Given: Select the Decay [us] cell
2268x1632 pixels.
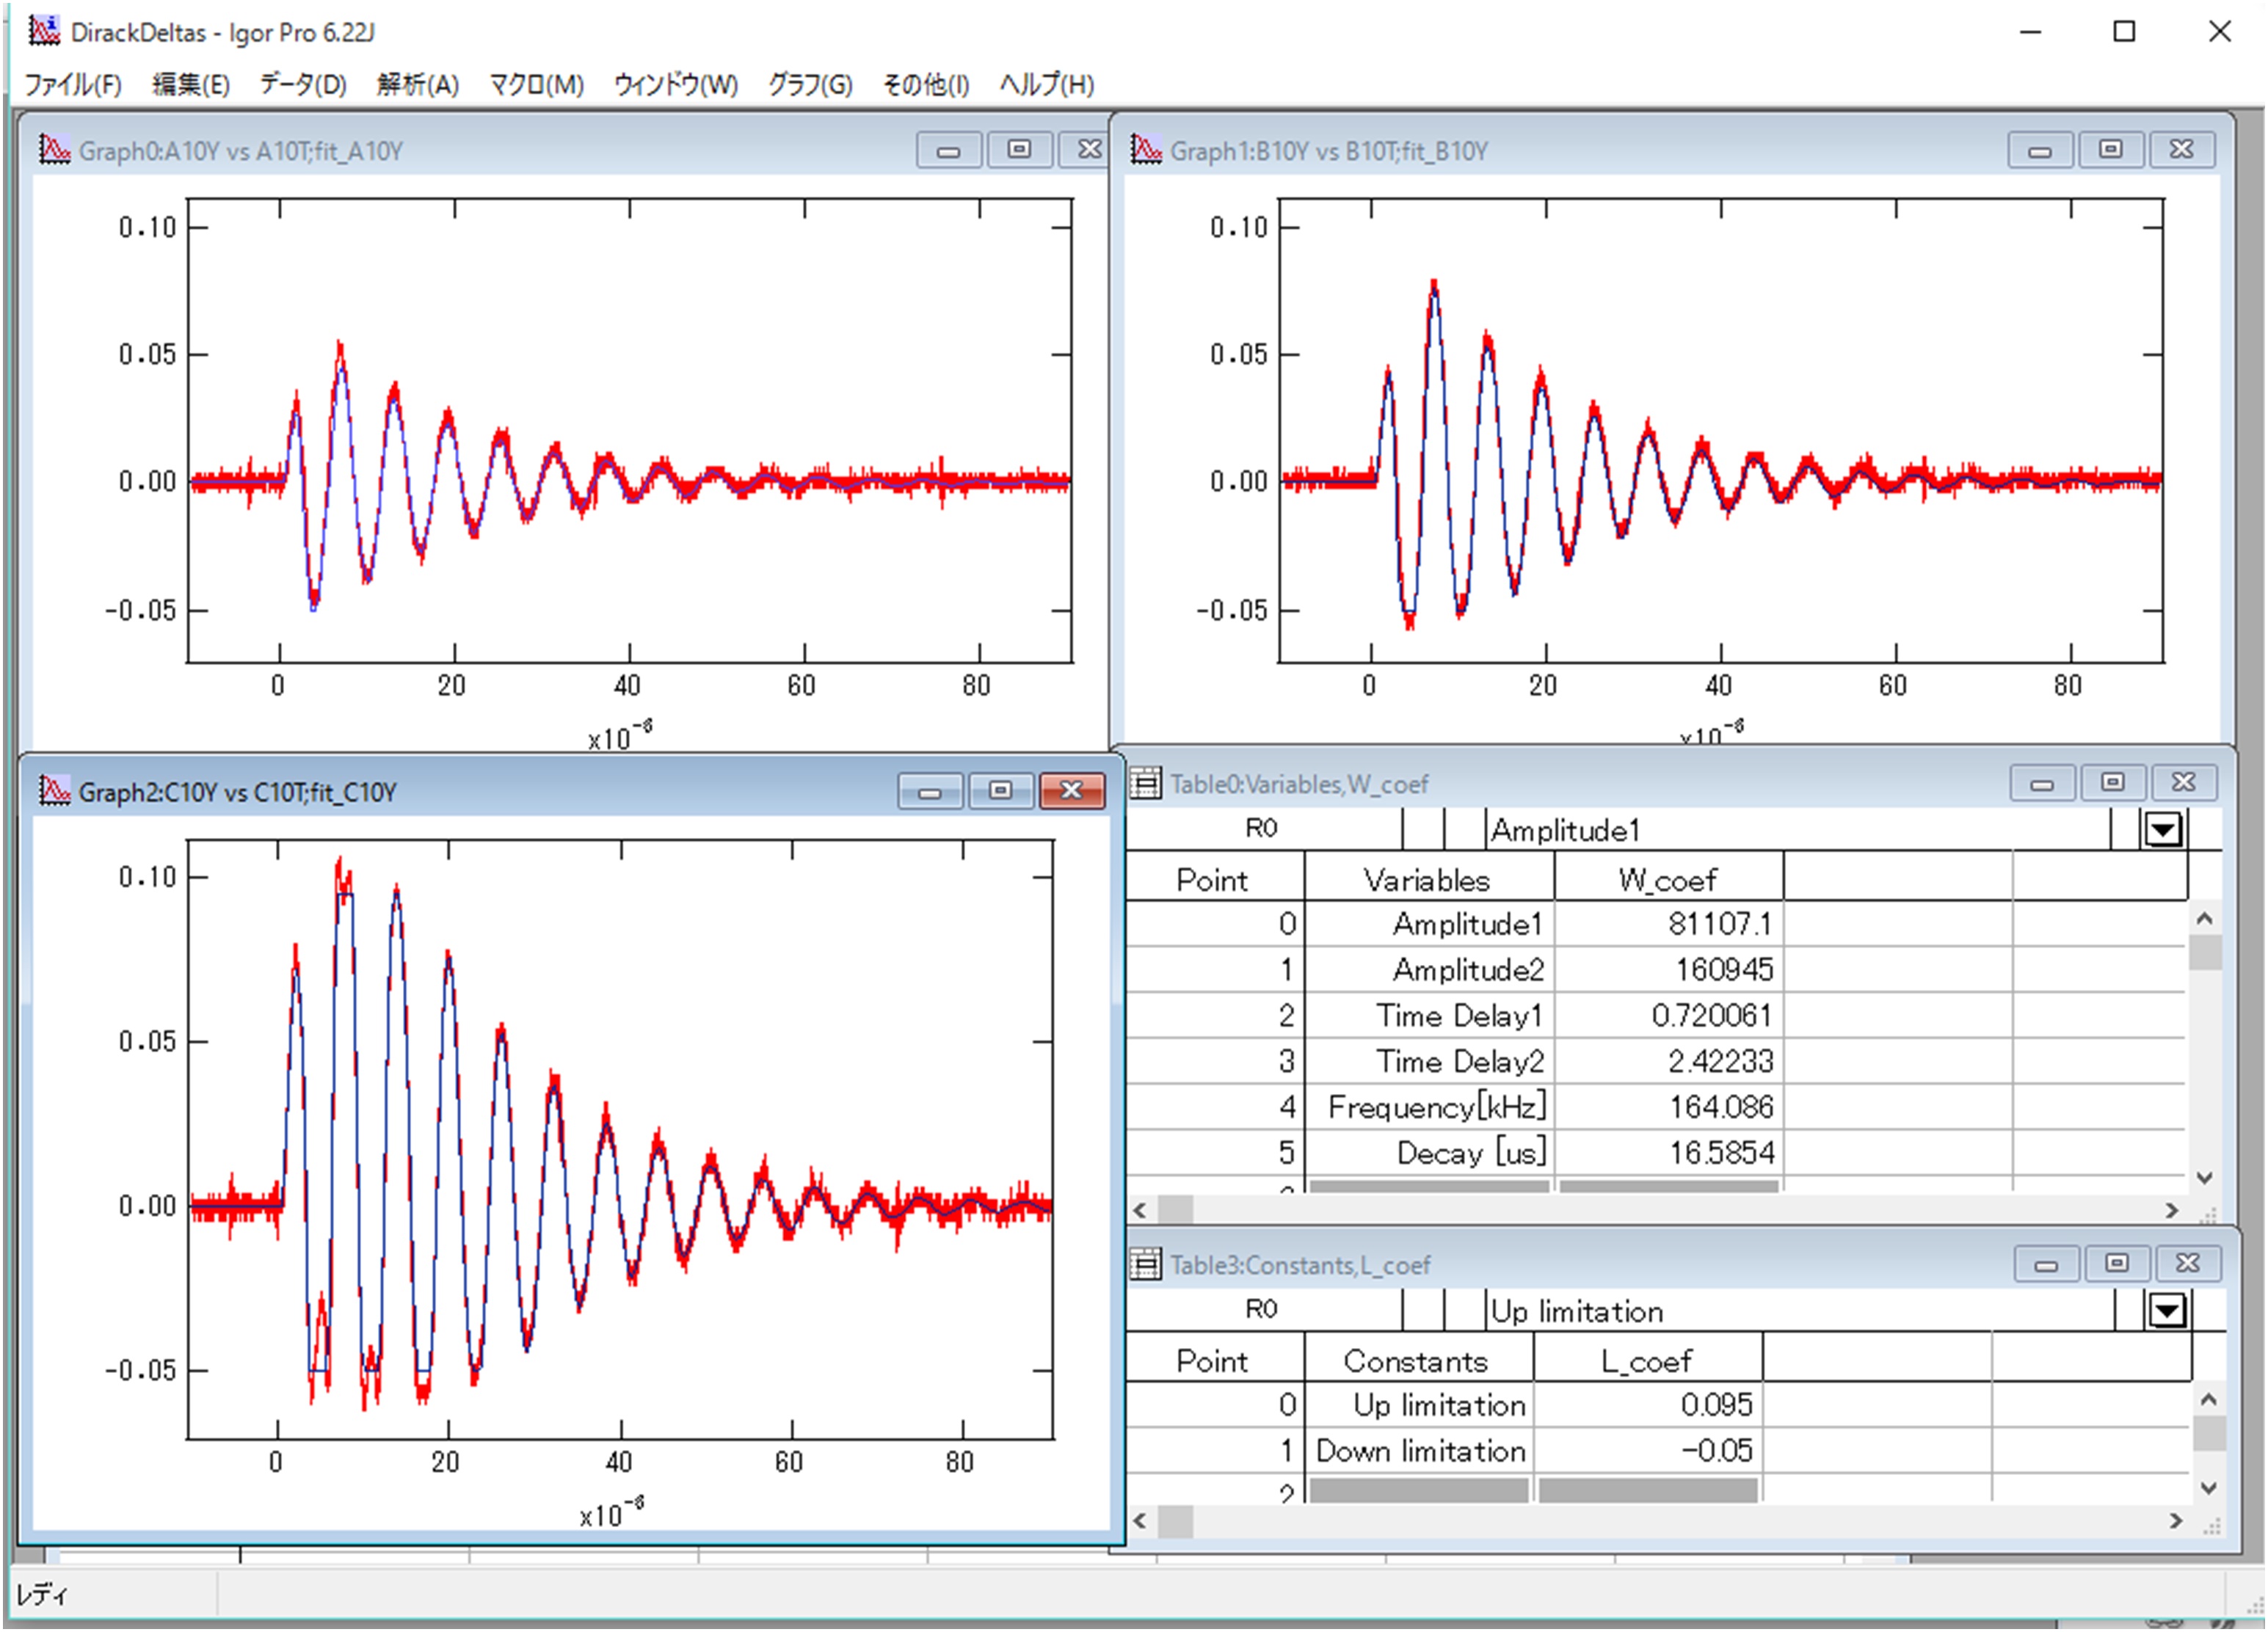Looking at the screenshot, I should [x=1429, y=1153].
